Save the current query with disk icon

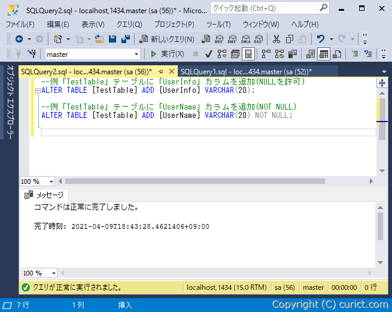[x=113, y=39]
